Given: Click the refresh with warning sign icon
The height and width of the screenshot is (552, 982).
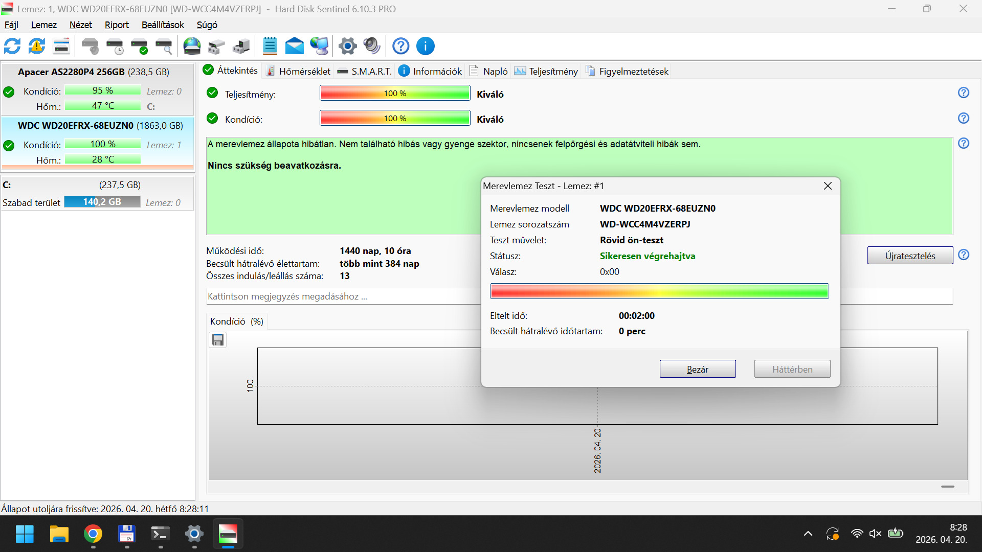Looking at the screenshot, I should point(37,46).
